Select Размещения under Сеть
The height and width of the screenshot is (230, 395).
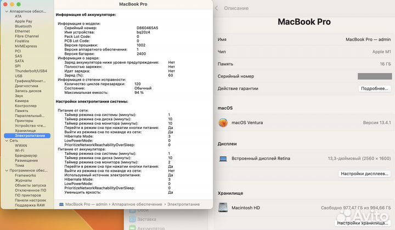[26, 160]
